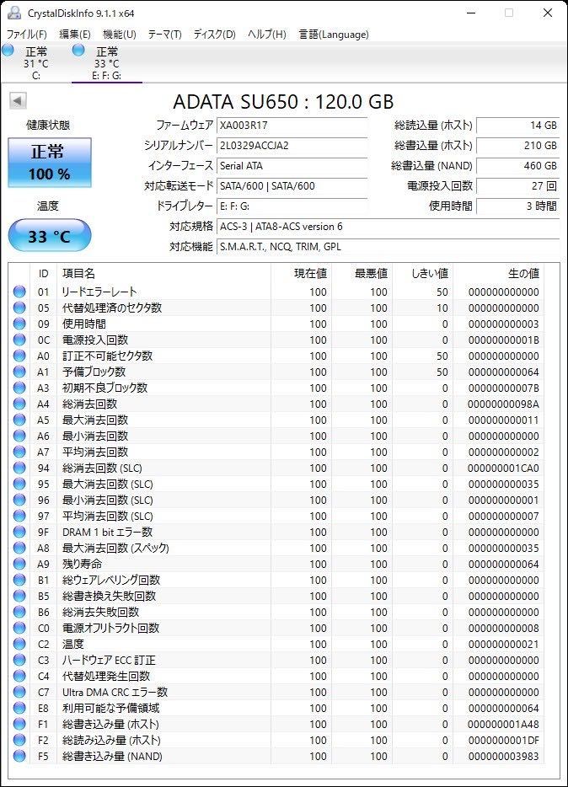Click the previous disk arrow button
The width and height of the screenshot is (568, 787).
coord(18,101)
